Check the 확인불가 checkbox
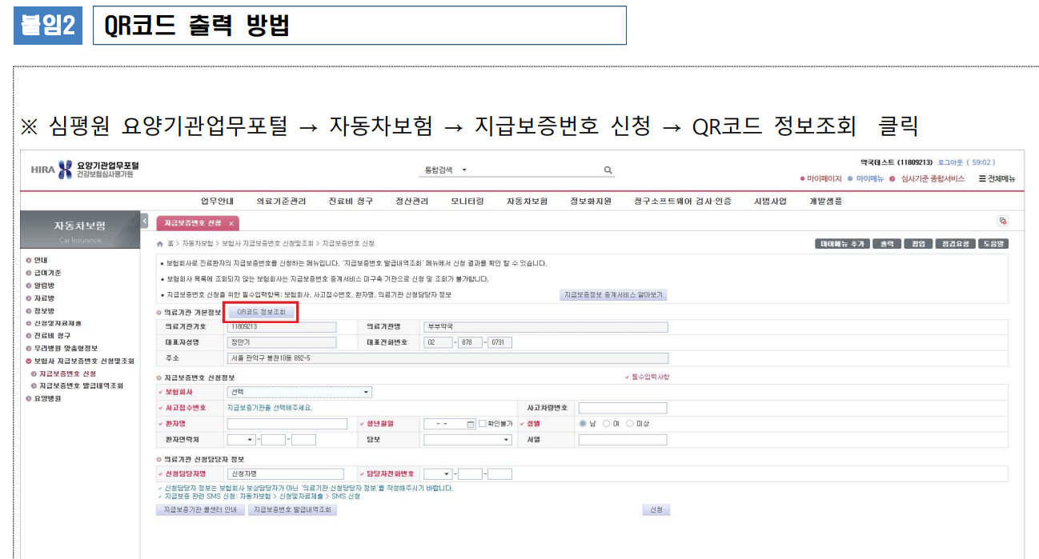This screenshot has height=559, width=1039. pyautogui.click(x=483, y=424)
